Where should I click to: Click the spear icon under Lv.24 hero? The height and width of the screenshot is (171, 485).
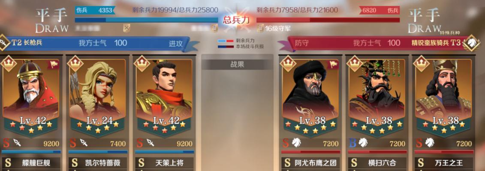click(x=83, y=143)
